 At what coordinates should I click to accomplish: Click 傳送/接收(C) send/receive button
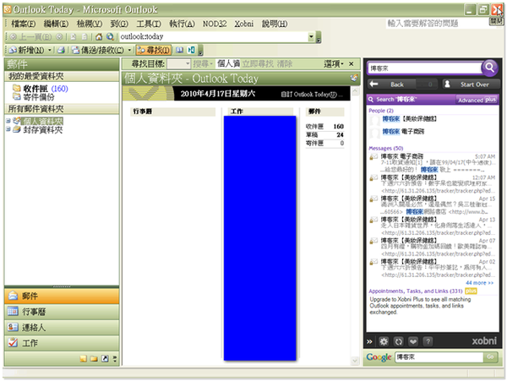(x=98, y=50)
